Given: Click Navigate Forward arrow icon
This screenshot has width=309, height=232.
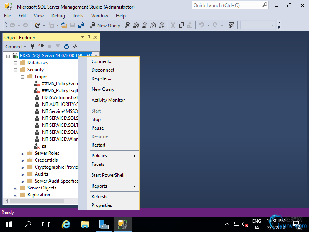Looking at the screenshot, I should (25, 25).
